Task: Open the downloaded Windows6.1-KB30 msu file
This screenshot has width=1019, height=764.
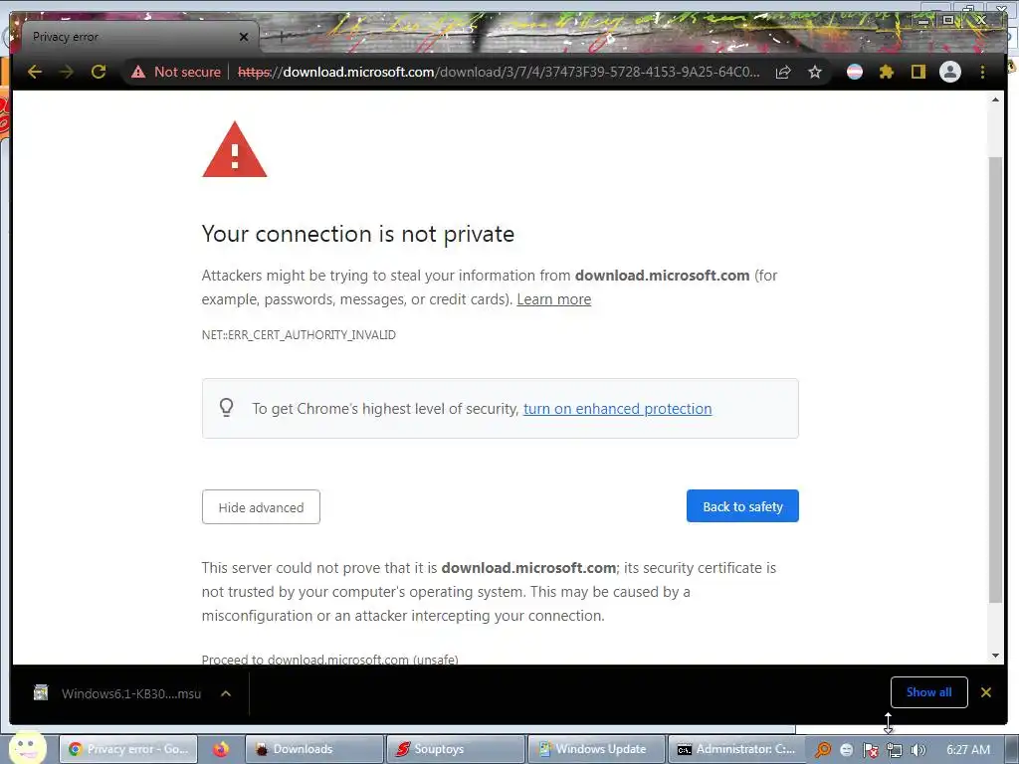Action: [118, 693]
